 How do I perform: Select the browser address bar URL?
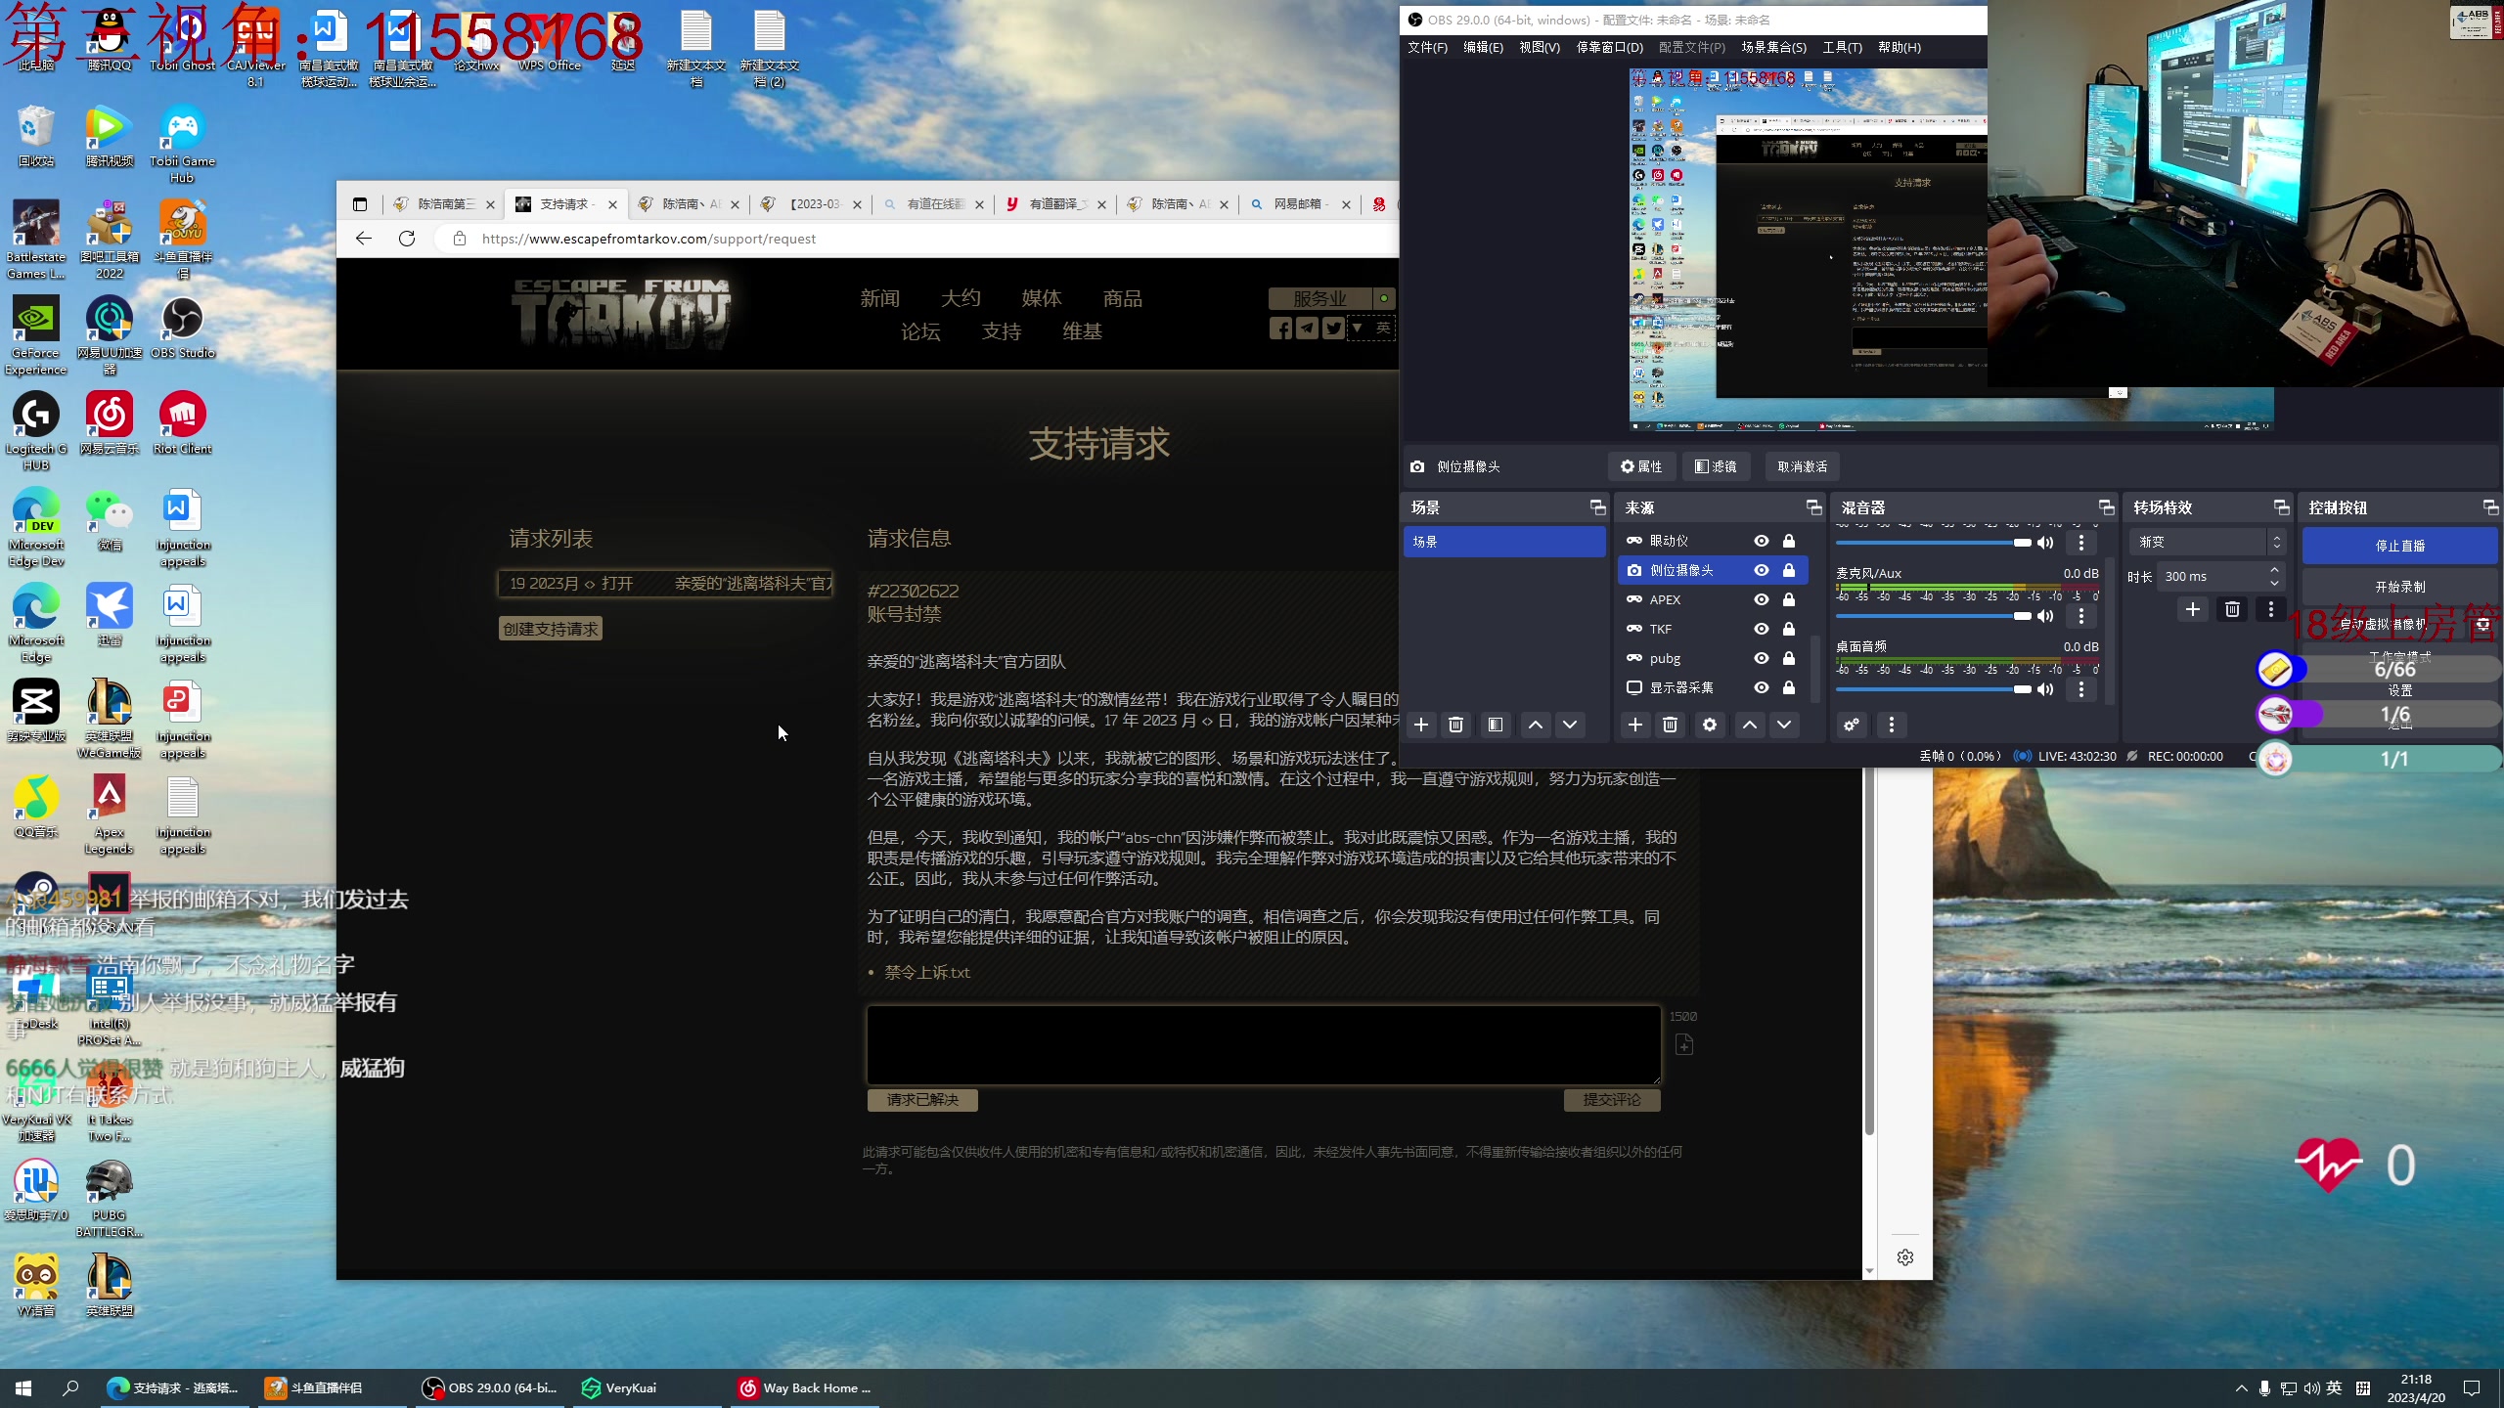coord(648,239)
